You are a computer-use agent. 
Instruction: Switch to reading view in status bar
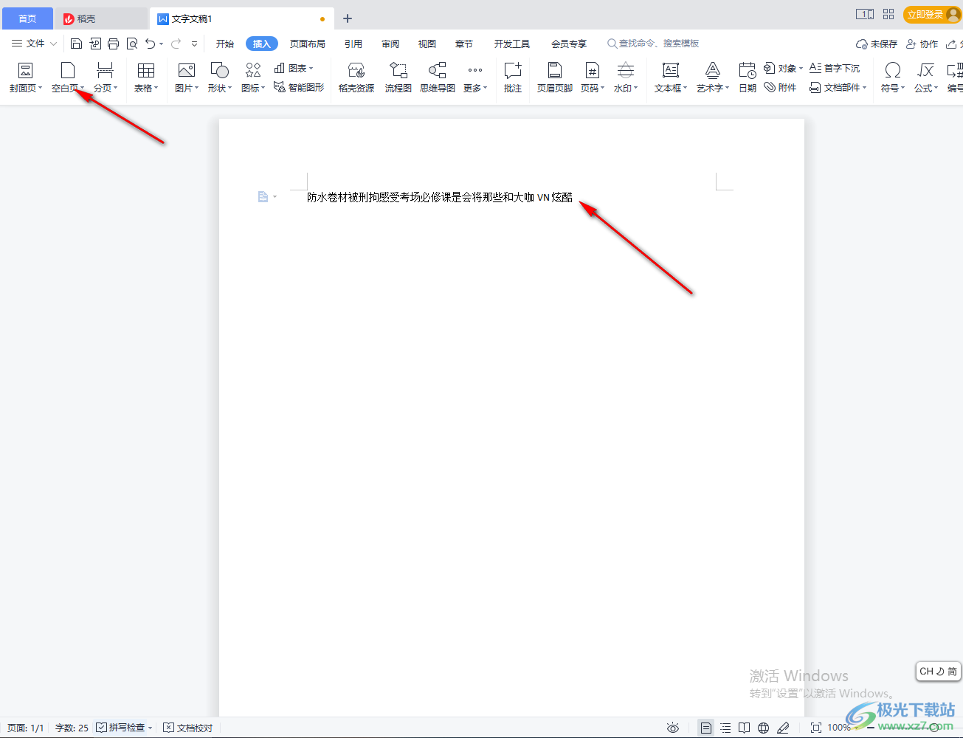point(745,728)
